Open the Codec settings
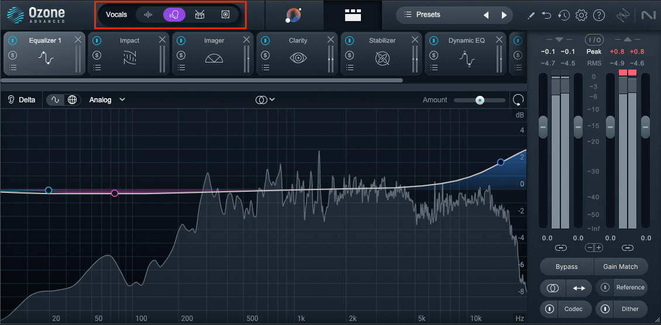The image size is (661, 325). (x=574, y=309)
